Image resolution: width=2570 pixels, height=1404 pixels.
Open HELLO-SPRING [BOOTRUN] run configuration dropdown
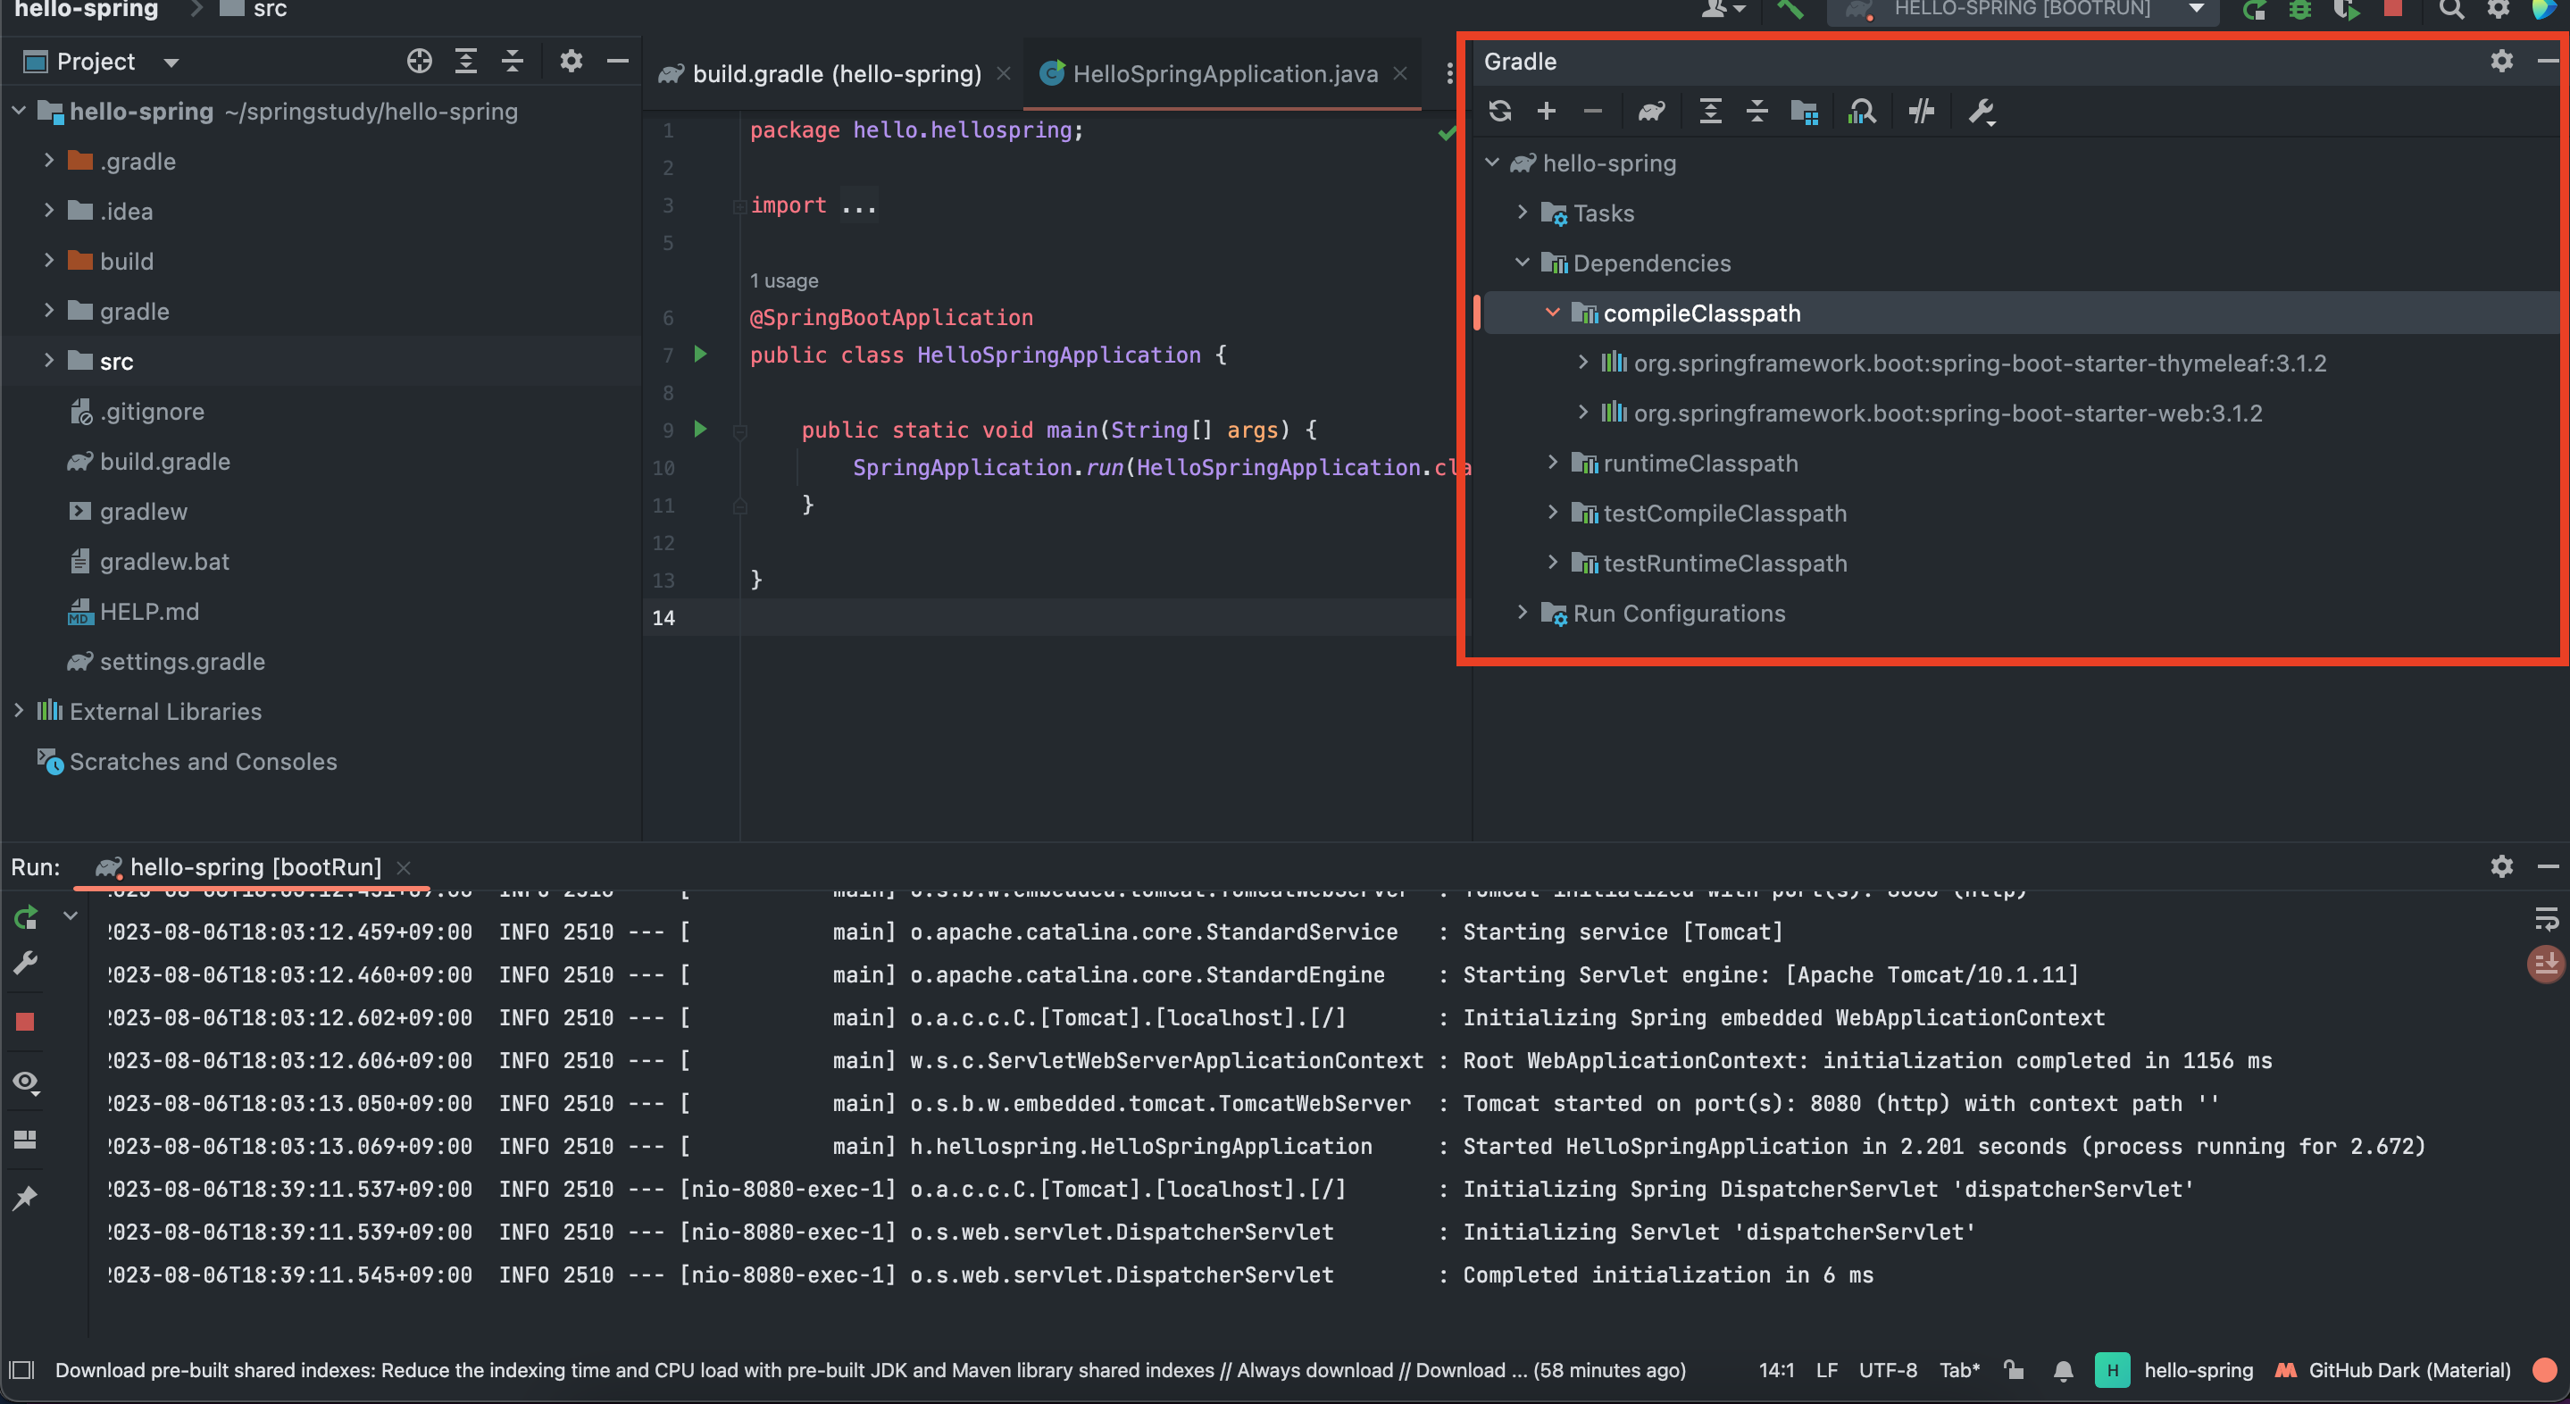2023,9
